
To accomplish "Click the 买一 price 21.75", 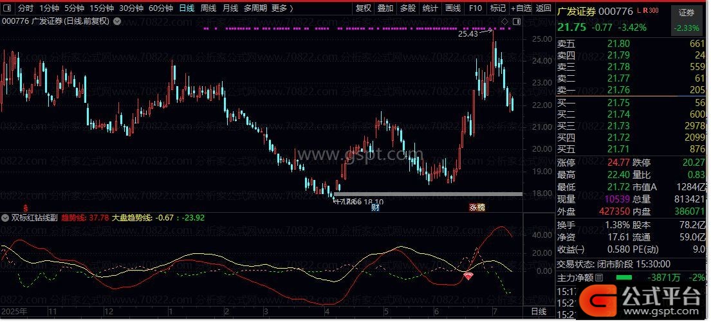I will (618, 102).
